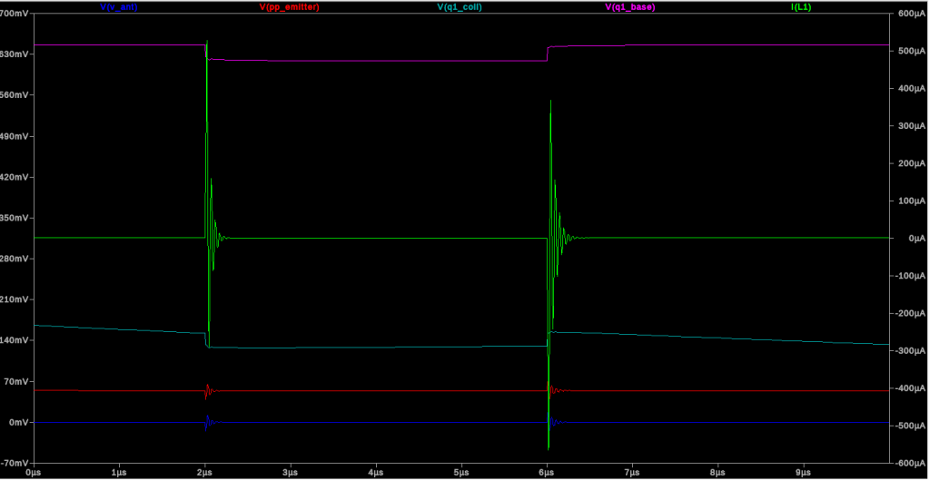The height and width of the screenshot is (480, 930).
Task: Click the -600µA right axis label
Action: click(x=910, y=464)
